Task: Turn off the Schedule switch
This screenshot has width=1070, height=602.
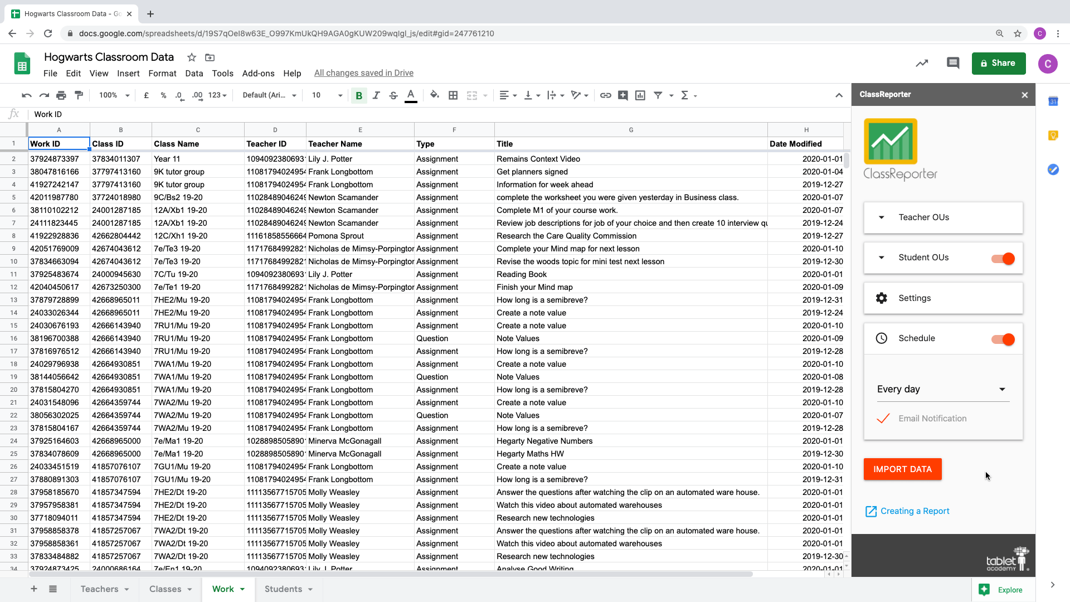Action: click(x=1003, y=339)
